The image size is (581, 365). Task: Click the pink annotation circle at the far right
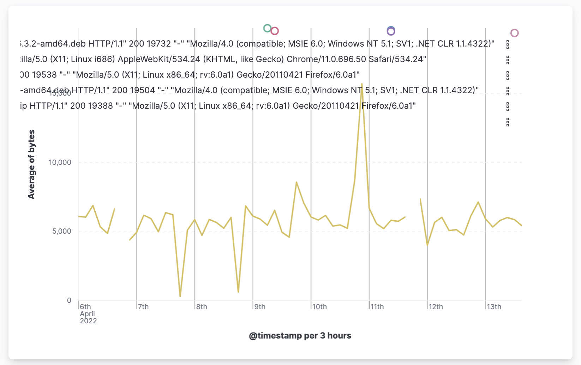coord(514,33)
